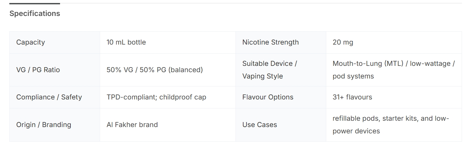Click the Flavour Options label
Viewport: 474px width, 149px height.
[x=268, y=97]
